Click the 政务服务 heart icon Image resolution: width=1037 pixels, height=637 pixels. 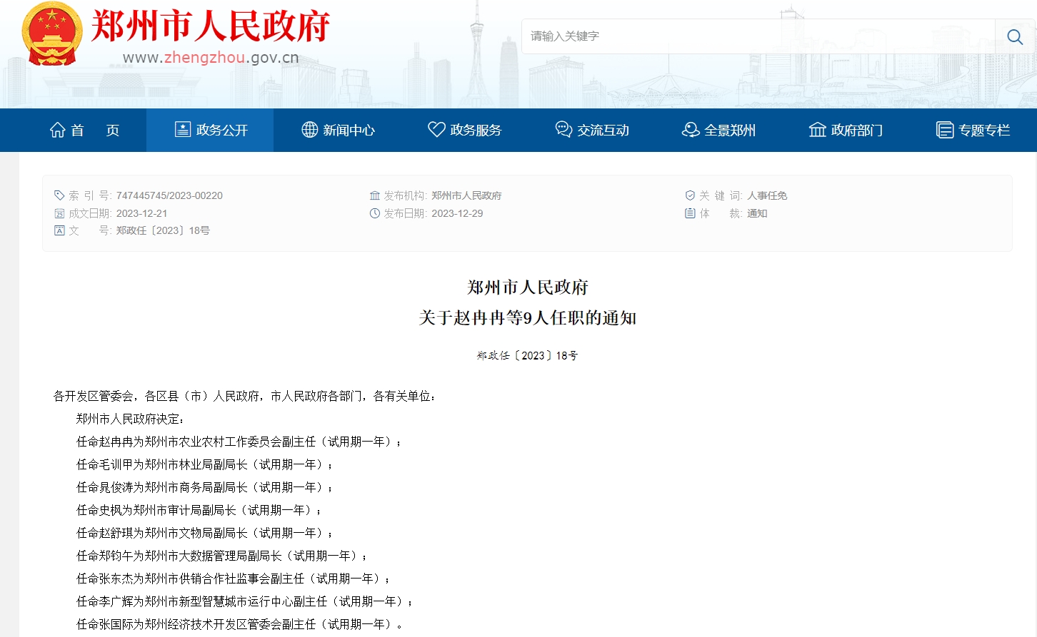pos(436,129)
